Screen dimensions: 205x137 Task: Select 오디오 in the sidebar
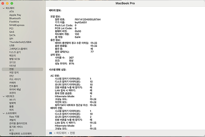12,62
